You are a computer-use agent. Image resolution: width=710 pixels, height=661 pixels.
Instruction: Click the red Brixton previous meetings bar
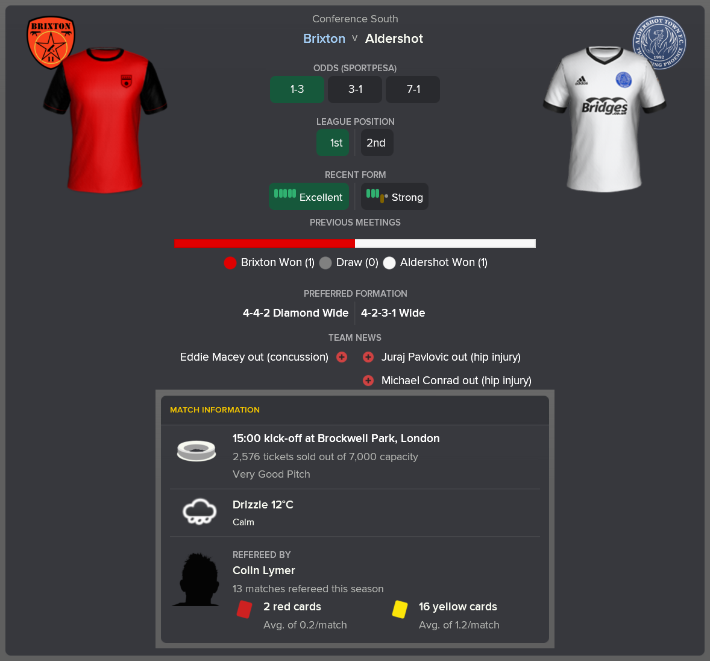(265, 243)
